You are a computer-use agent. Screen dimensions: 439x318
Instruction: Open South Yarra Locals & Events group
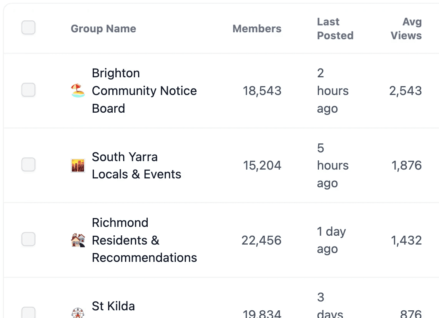point(136,165)
